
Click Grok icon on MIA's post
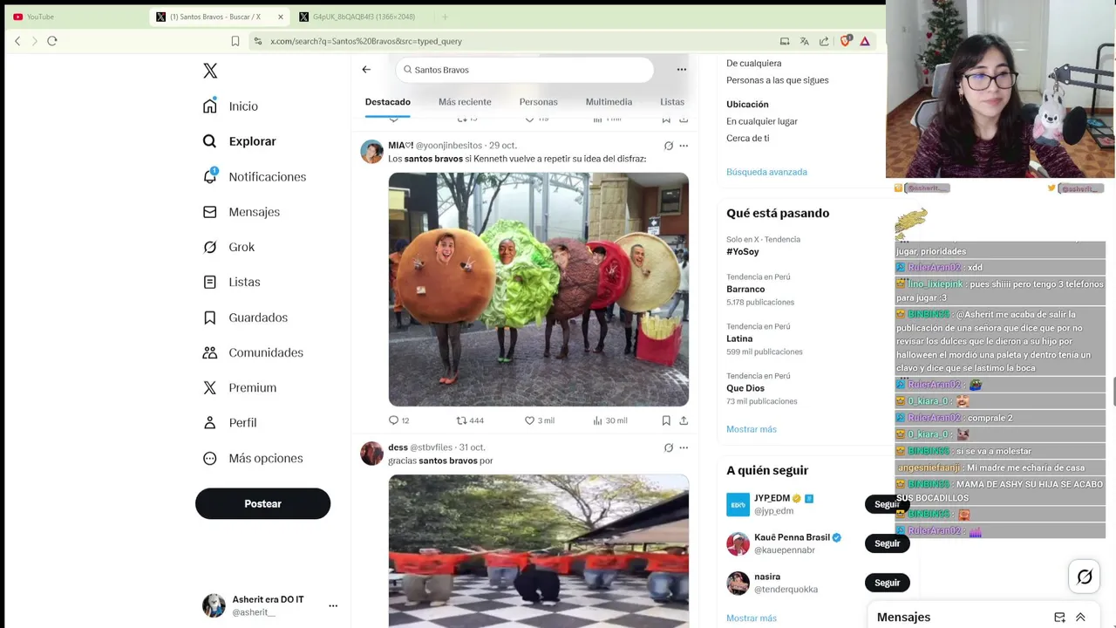coord(669,146)
